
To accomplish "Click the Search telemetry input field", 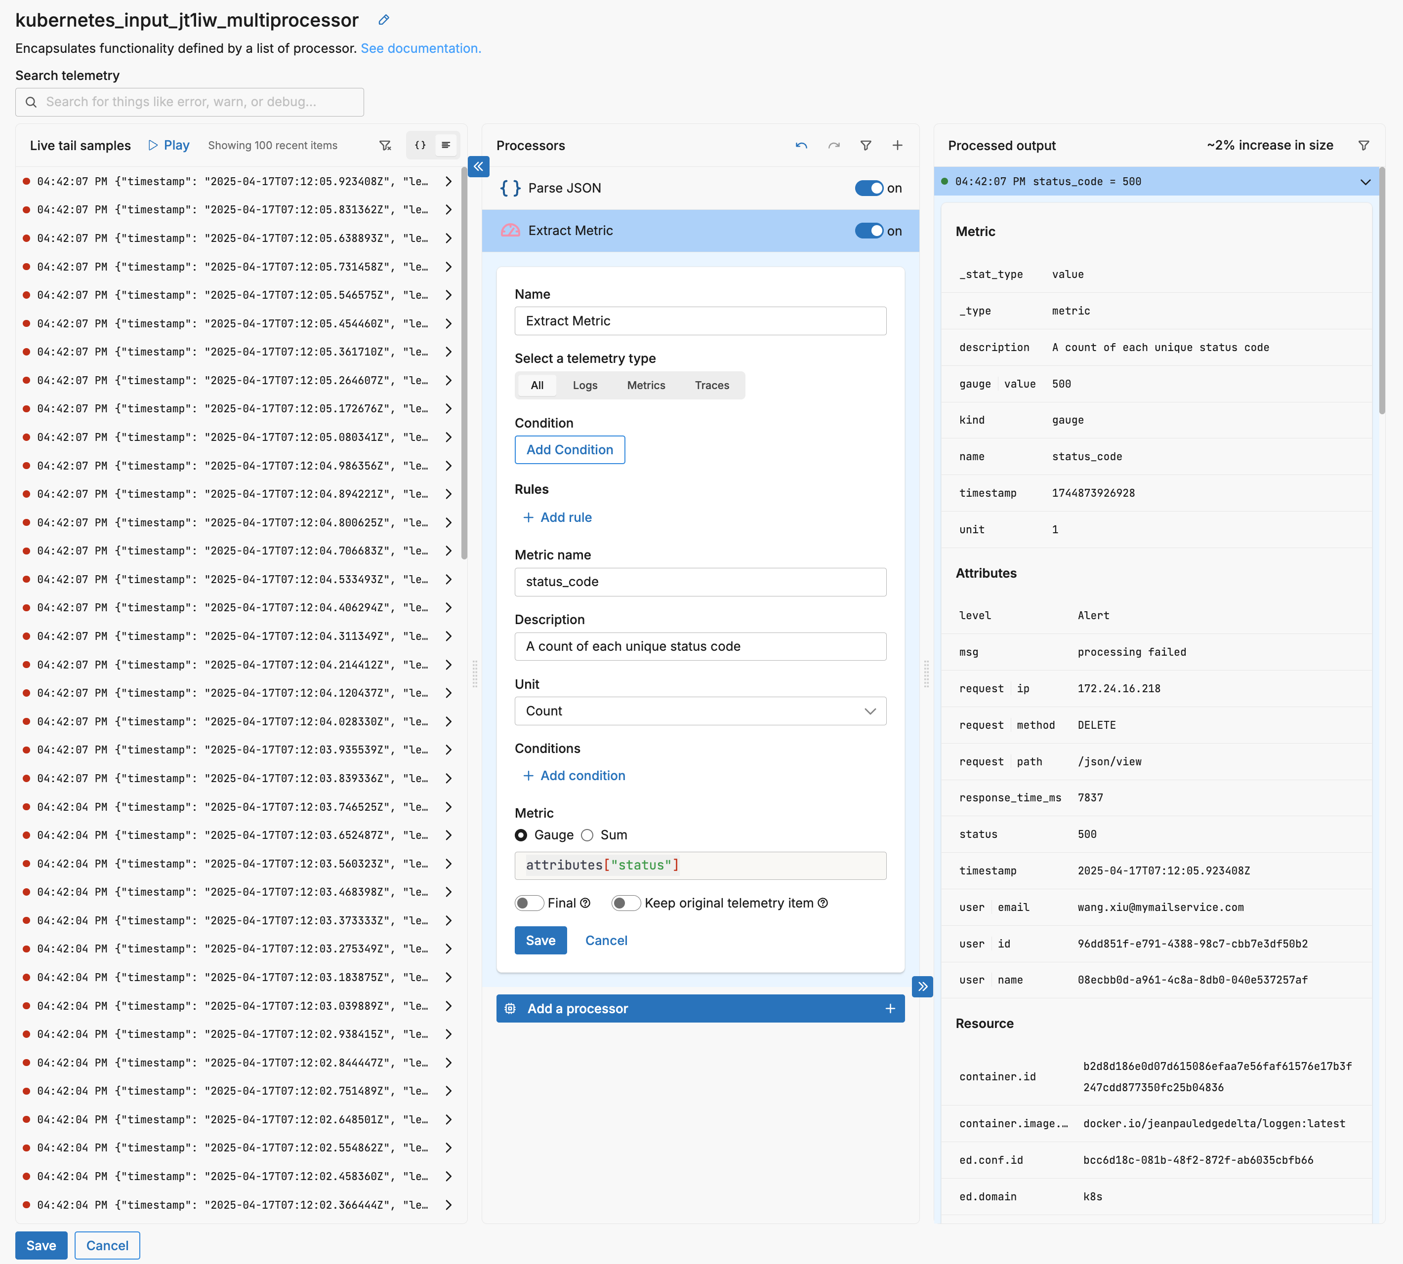I will 190,102.
